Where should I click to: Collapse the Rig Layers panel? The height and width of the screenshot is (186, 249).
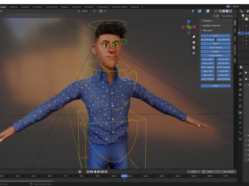[x=216, y=30]
